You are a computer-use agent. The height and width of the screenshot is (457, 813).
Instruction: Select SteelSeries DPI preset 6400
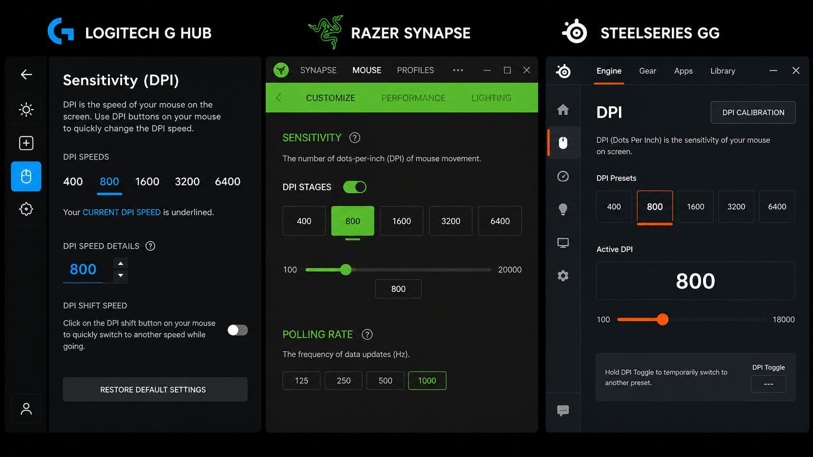point(777,207)
